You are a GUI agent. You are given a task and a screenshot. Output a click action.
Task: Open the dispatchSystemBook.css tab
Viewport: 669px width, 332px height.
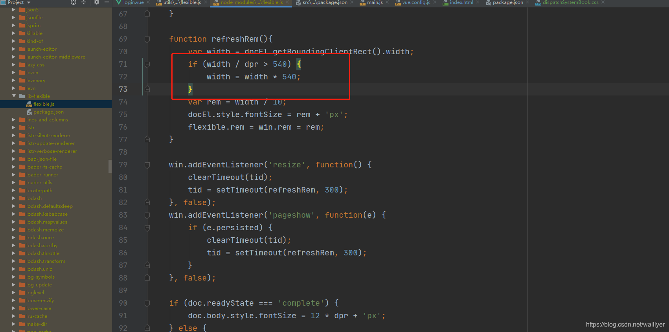tap(570, 2)
